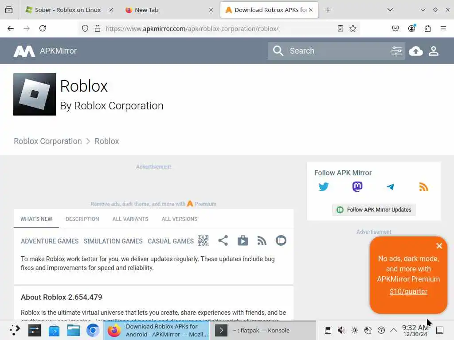Select the ALL VERSIONS tab
454x340 pixels.
click(x=180, y=219)
